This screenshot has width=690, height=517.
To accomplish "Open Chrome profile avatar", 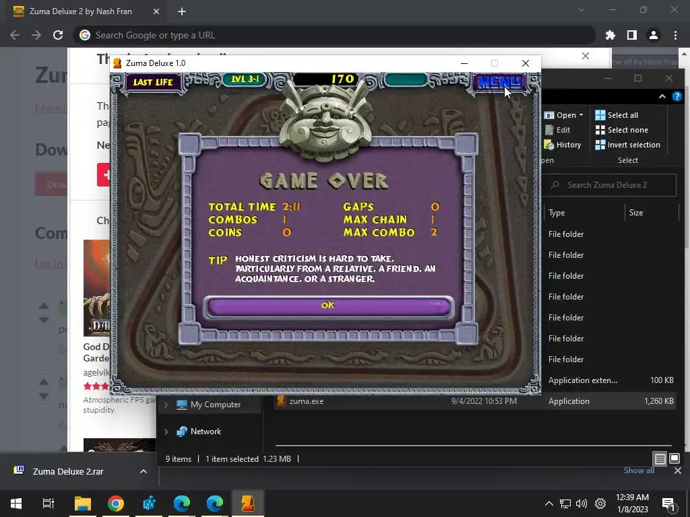I will (654, 35).
